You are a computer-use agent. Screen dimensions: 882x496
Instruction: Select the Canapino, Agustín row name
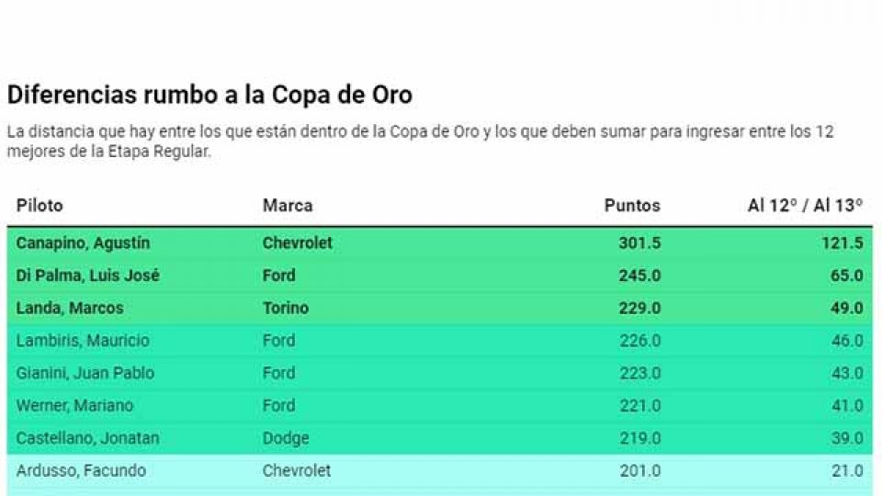coord(83,243)
